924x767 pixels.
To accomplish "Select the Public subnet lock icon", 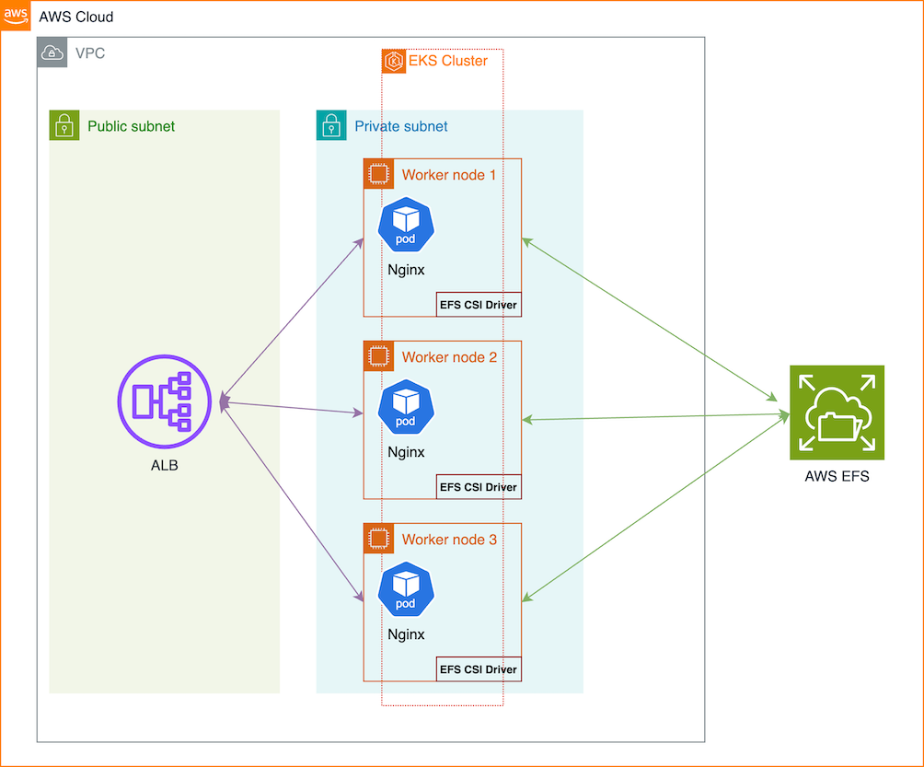I will coord(64,125).
